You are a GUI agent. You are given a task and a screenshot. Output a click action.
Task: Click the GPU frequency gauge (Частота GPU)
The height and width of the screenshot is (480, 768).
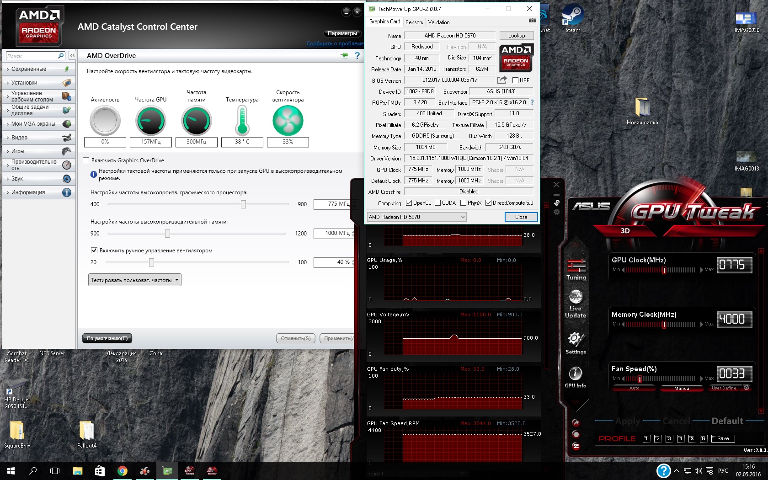pos(151,121)
